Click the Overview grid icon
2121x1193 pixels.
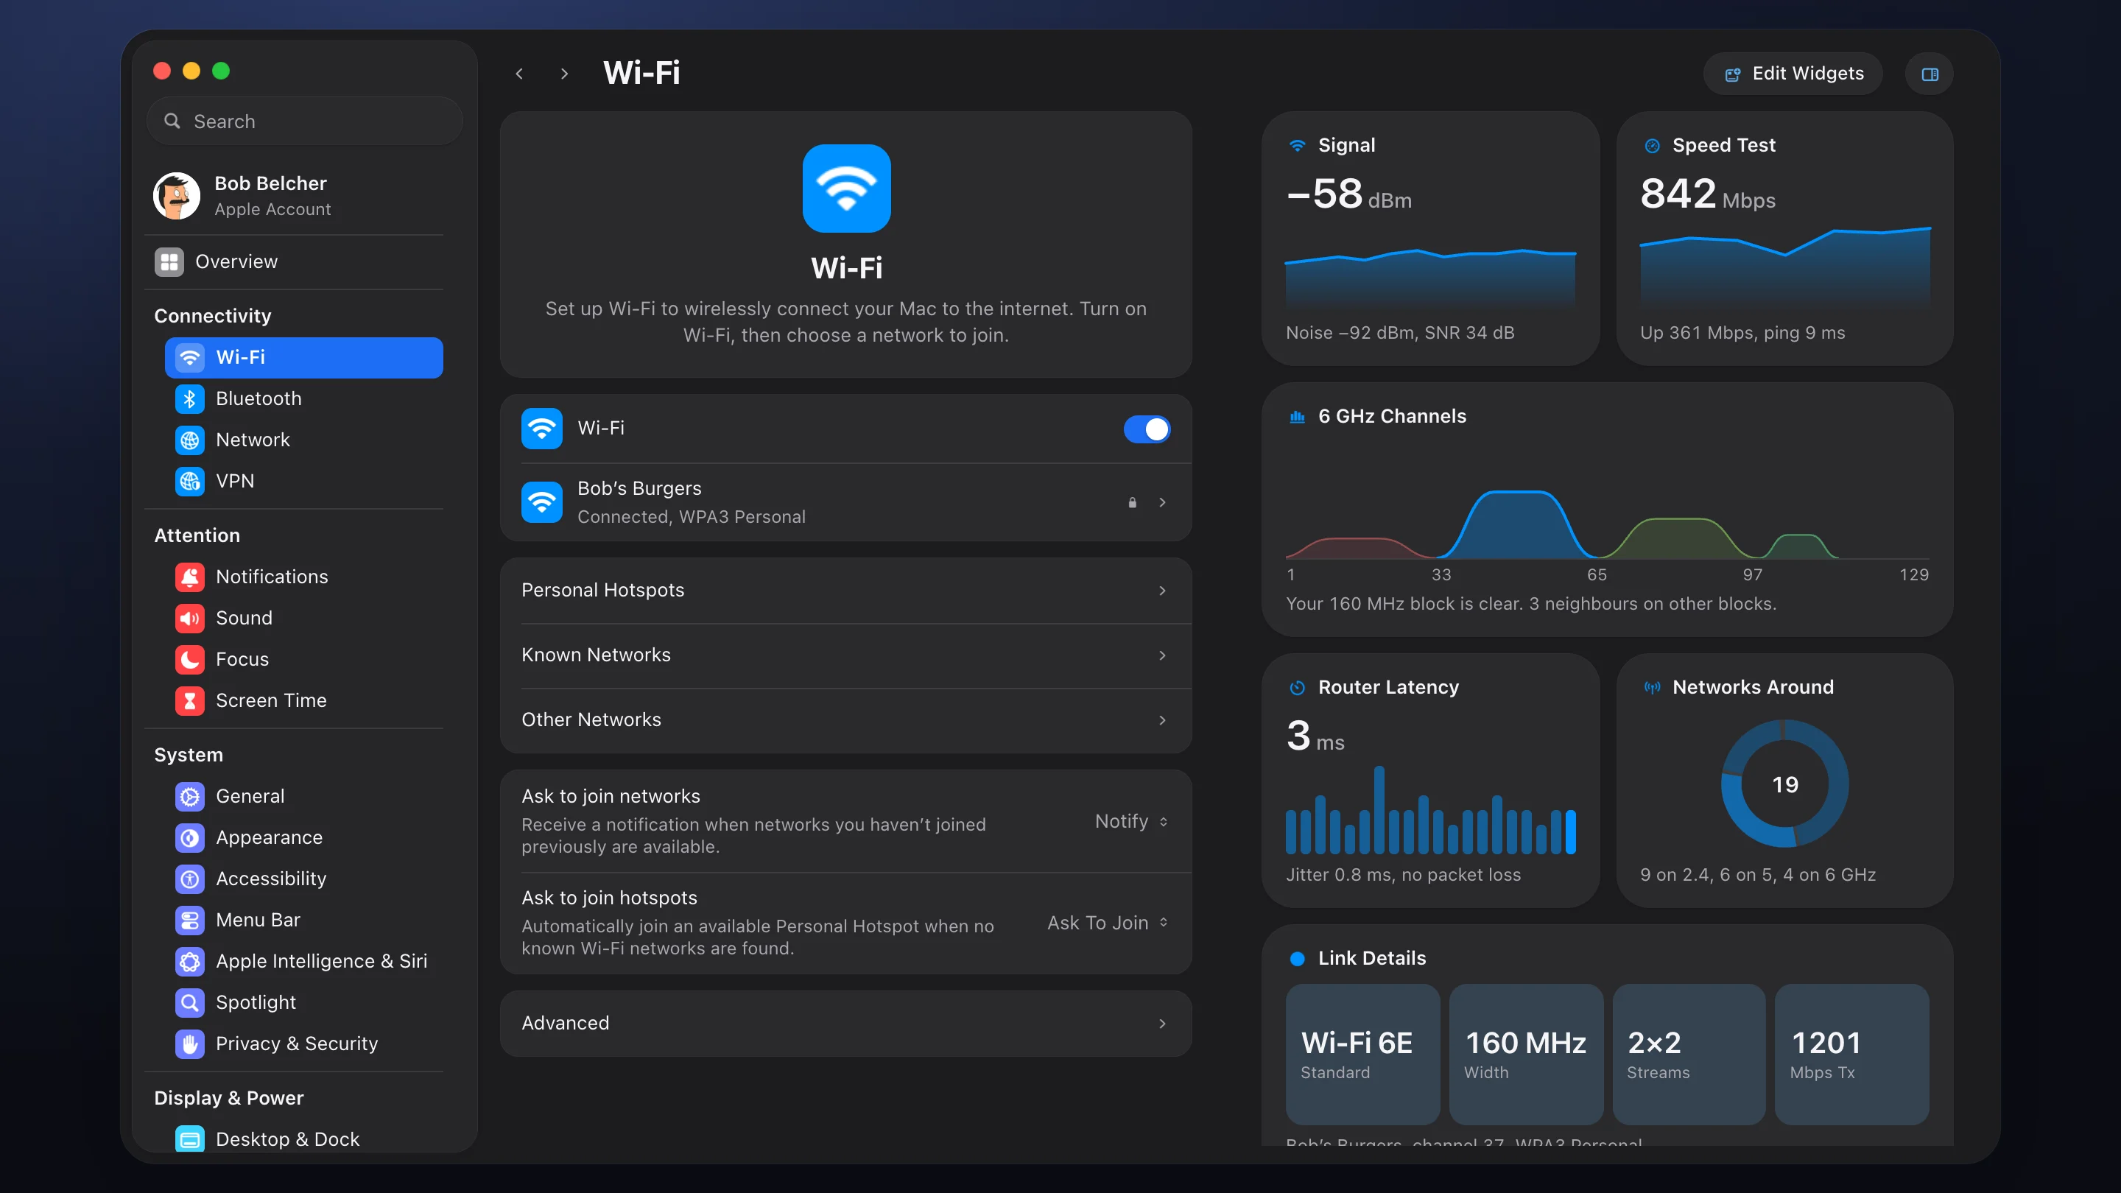click(x=169, y=262)
